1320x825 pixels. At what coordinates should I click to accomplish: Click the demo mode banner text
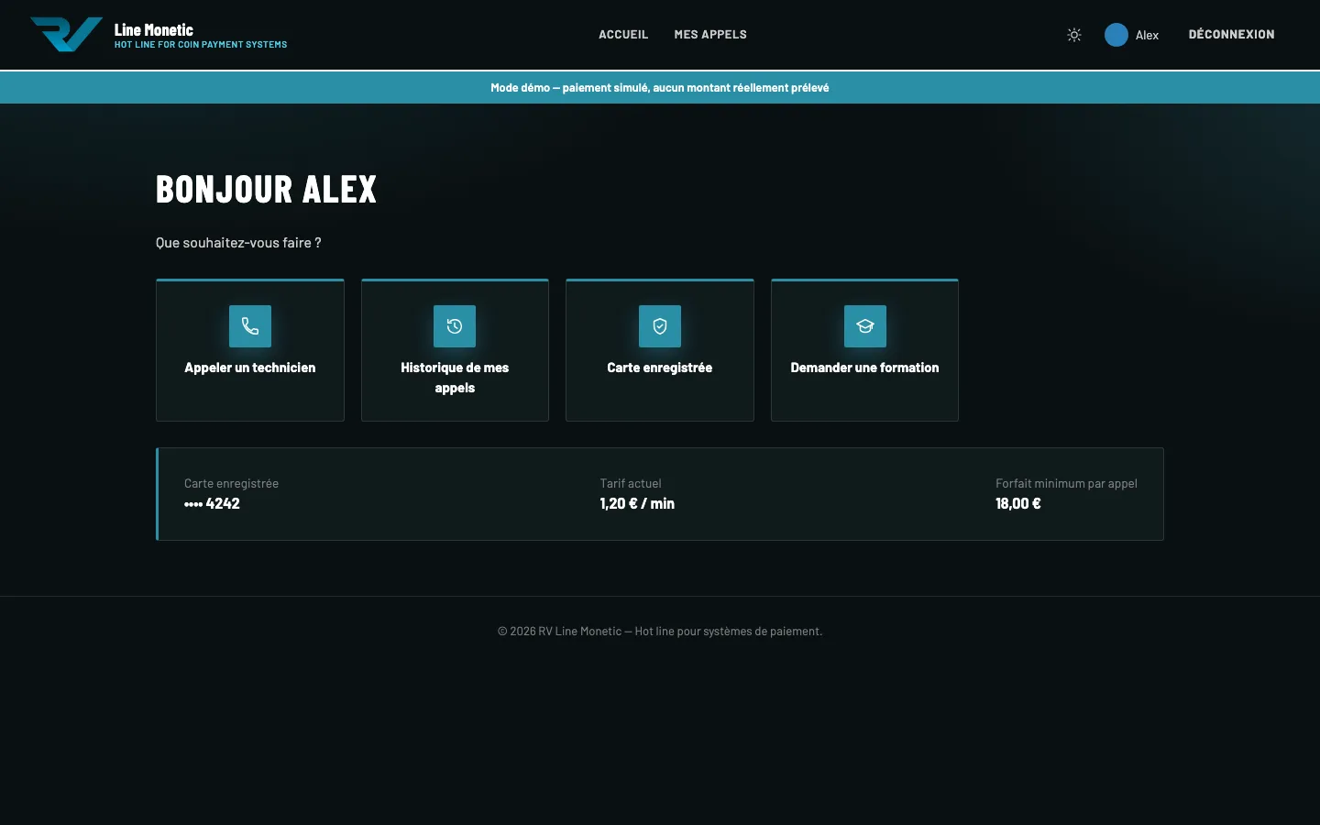click(660, 88)
